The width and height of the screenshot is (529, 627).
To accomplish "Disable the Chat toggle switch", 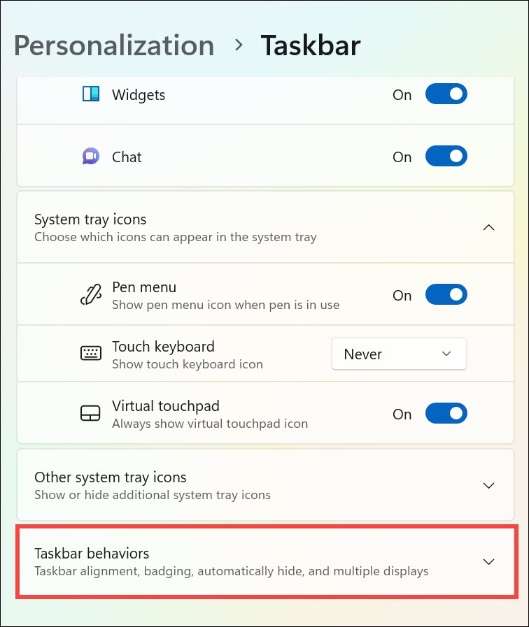I will point(446,157).
